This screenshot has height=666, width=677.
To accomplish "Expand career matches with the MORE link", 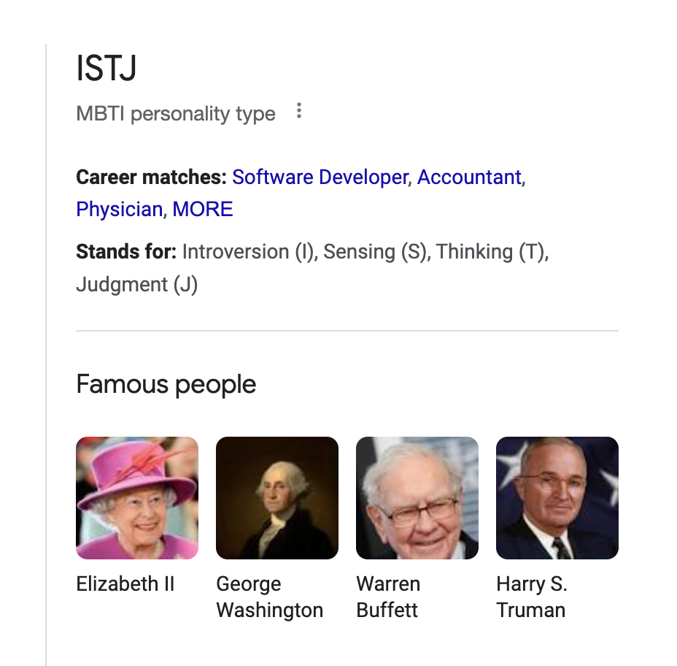I will 203,209.
